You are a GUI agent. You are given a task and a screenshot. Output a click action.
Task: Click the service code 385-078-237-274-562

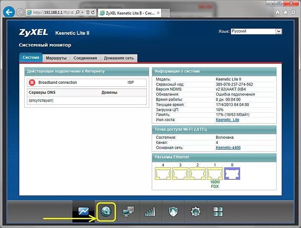coord(234,84)
